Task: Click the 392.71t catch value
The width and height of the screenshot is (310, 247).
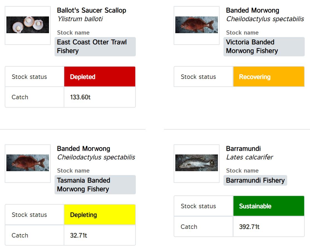Action: (249, 227)
